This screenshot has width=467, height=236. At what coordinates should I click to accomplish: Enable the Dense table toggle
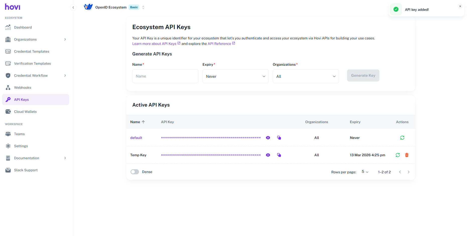point(135,172)
